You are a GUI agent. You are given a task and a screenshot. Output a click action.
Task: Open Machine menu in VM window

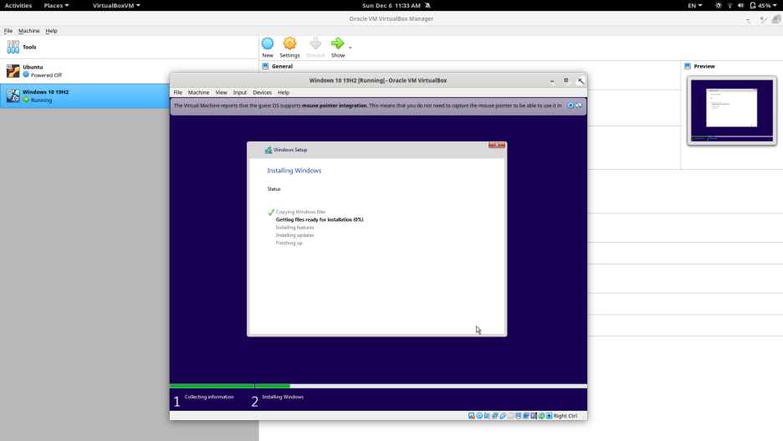click(x=198, y=92)
